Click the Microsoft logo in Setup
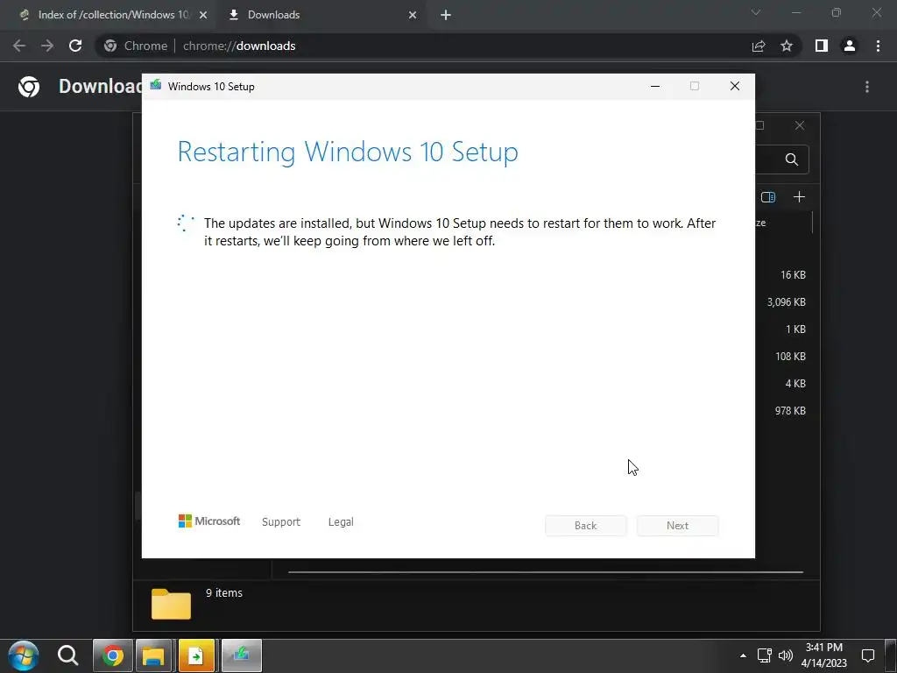Image resolution: width=897 pixels, height=673 pixels. click(x=209, y=521)
